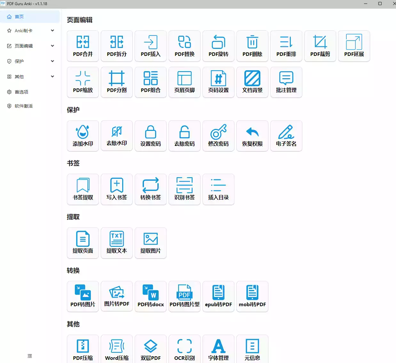Click the 电子签名 signature tool
This screenshot has height=363, width=396.
coord(286,136)
